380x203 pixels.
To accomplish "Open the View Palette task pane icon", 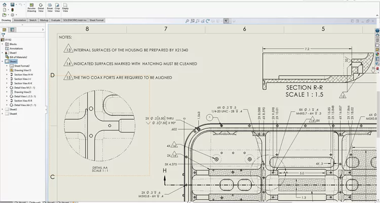I will [x=377, y=50].
